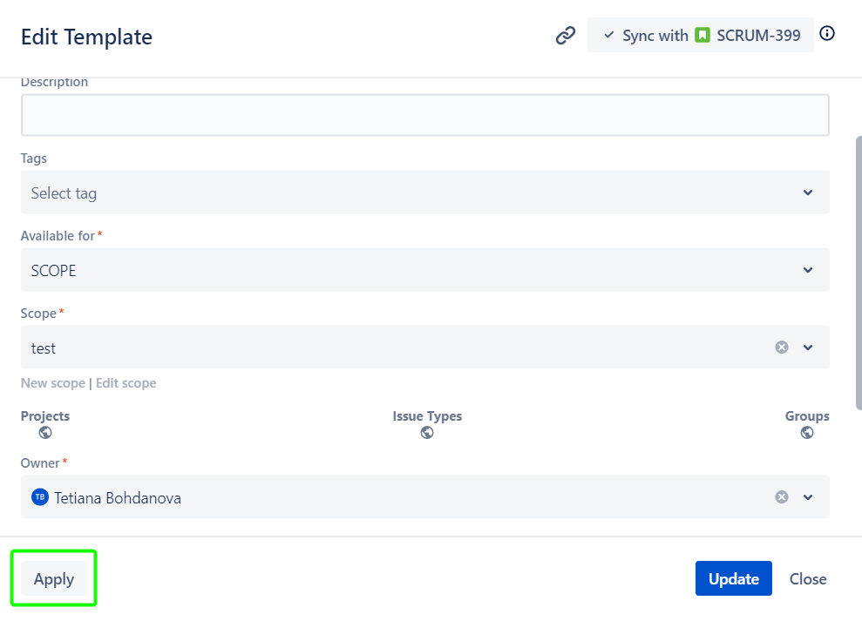Close the Edit Template dialog
862x621 pixels.
807,578
